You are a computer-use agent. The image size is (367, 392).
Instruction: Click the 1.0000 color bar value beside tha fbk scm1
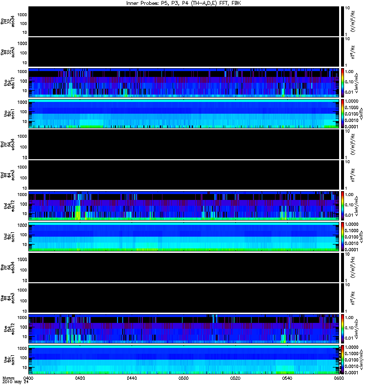click(351, 101)
